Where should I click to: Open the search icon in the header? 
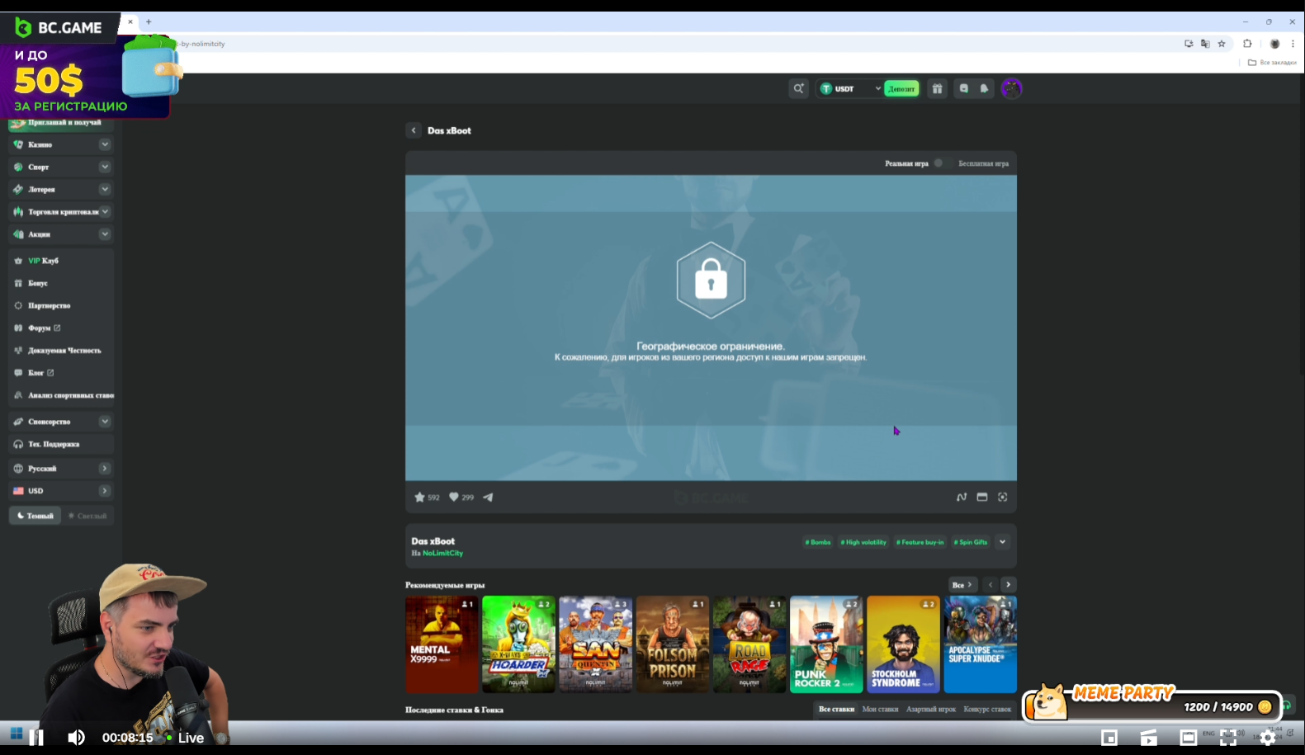click(798, 88)
